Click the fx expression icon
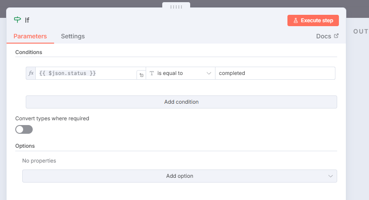This screenshot has height=200, width=369. point(31,73)
